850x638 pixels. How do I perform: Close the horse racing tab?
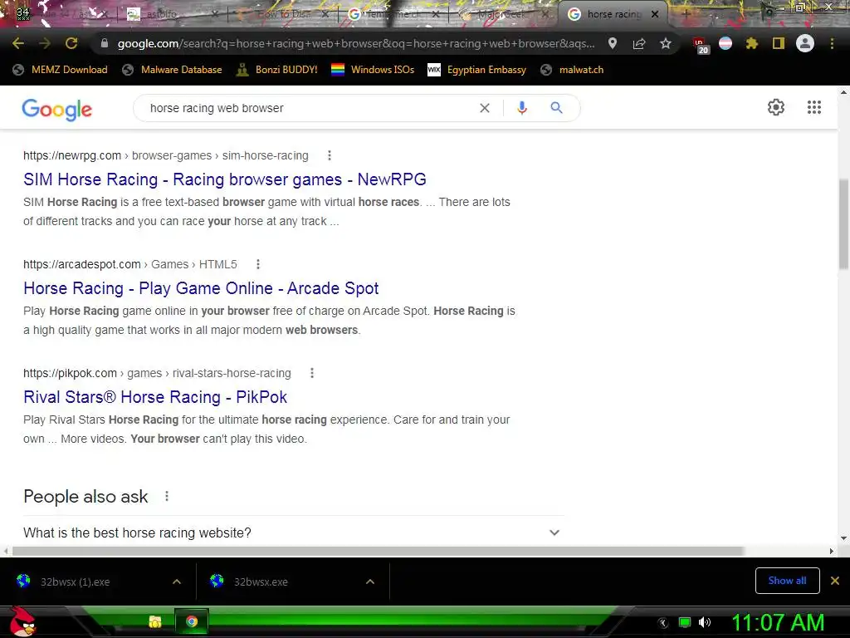coord(655,14)
